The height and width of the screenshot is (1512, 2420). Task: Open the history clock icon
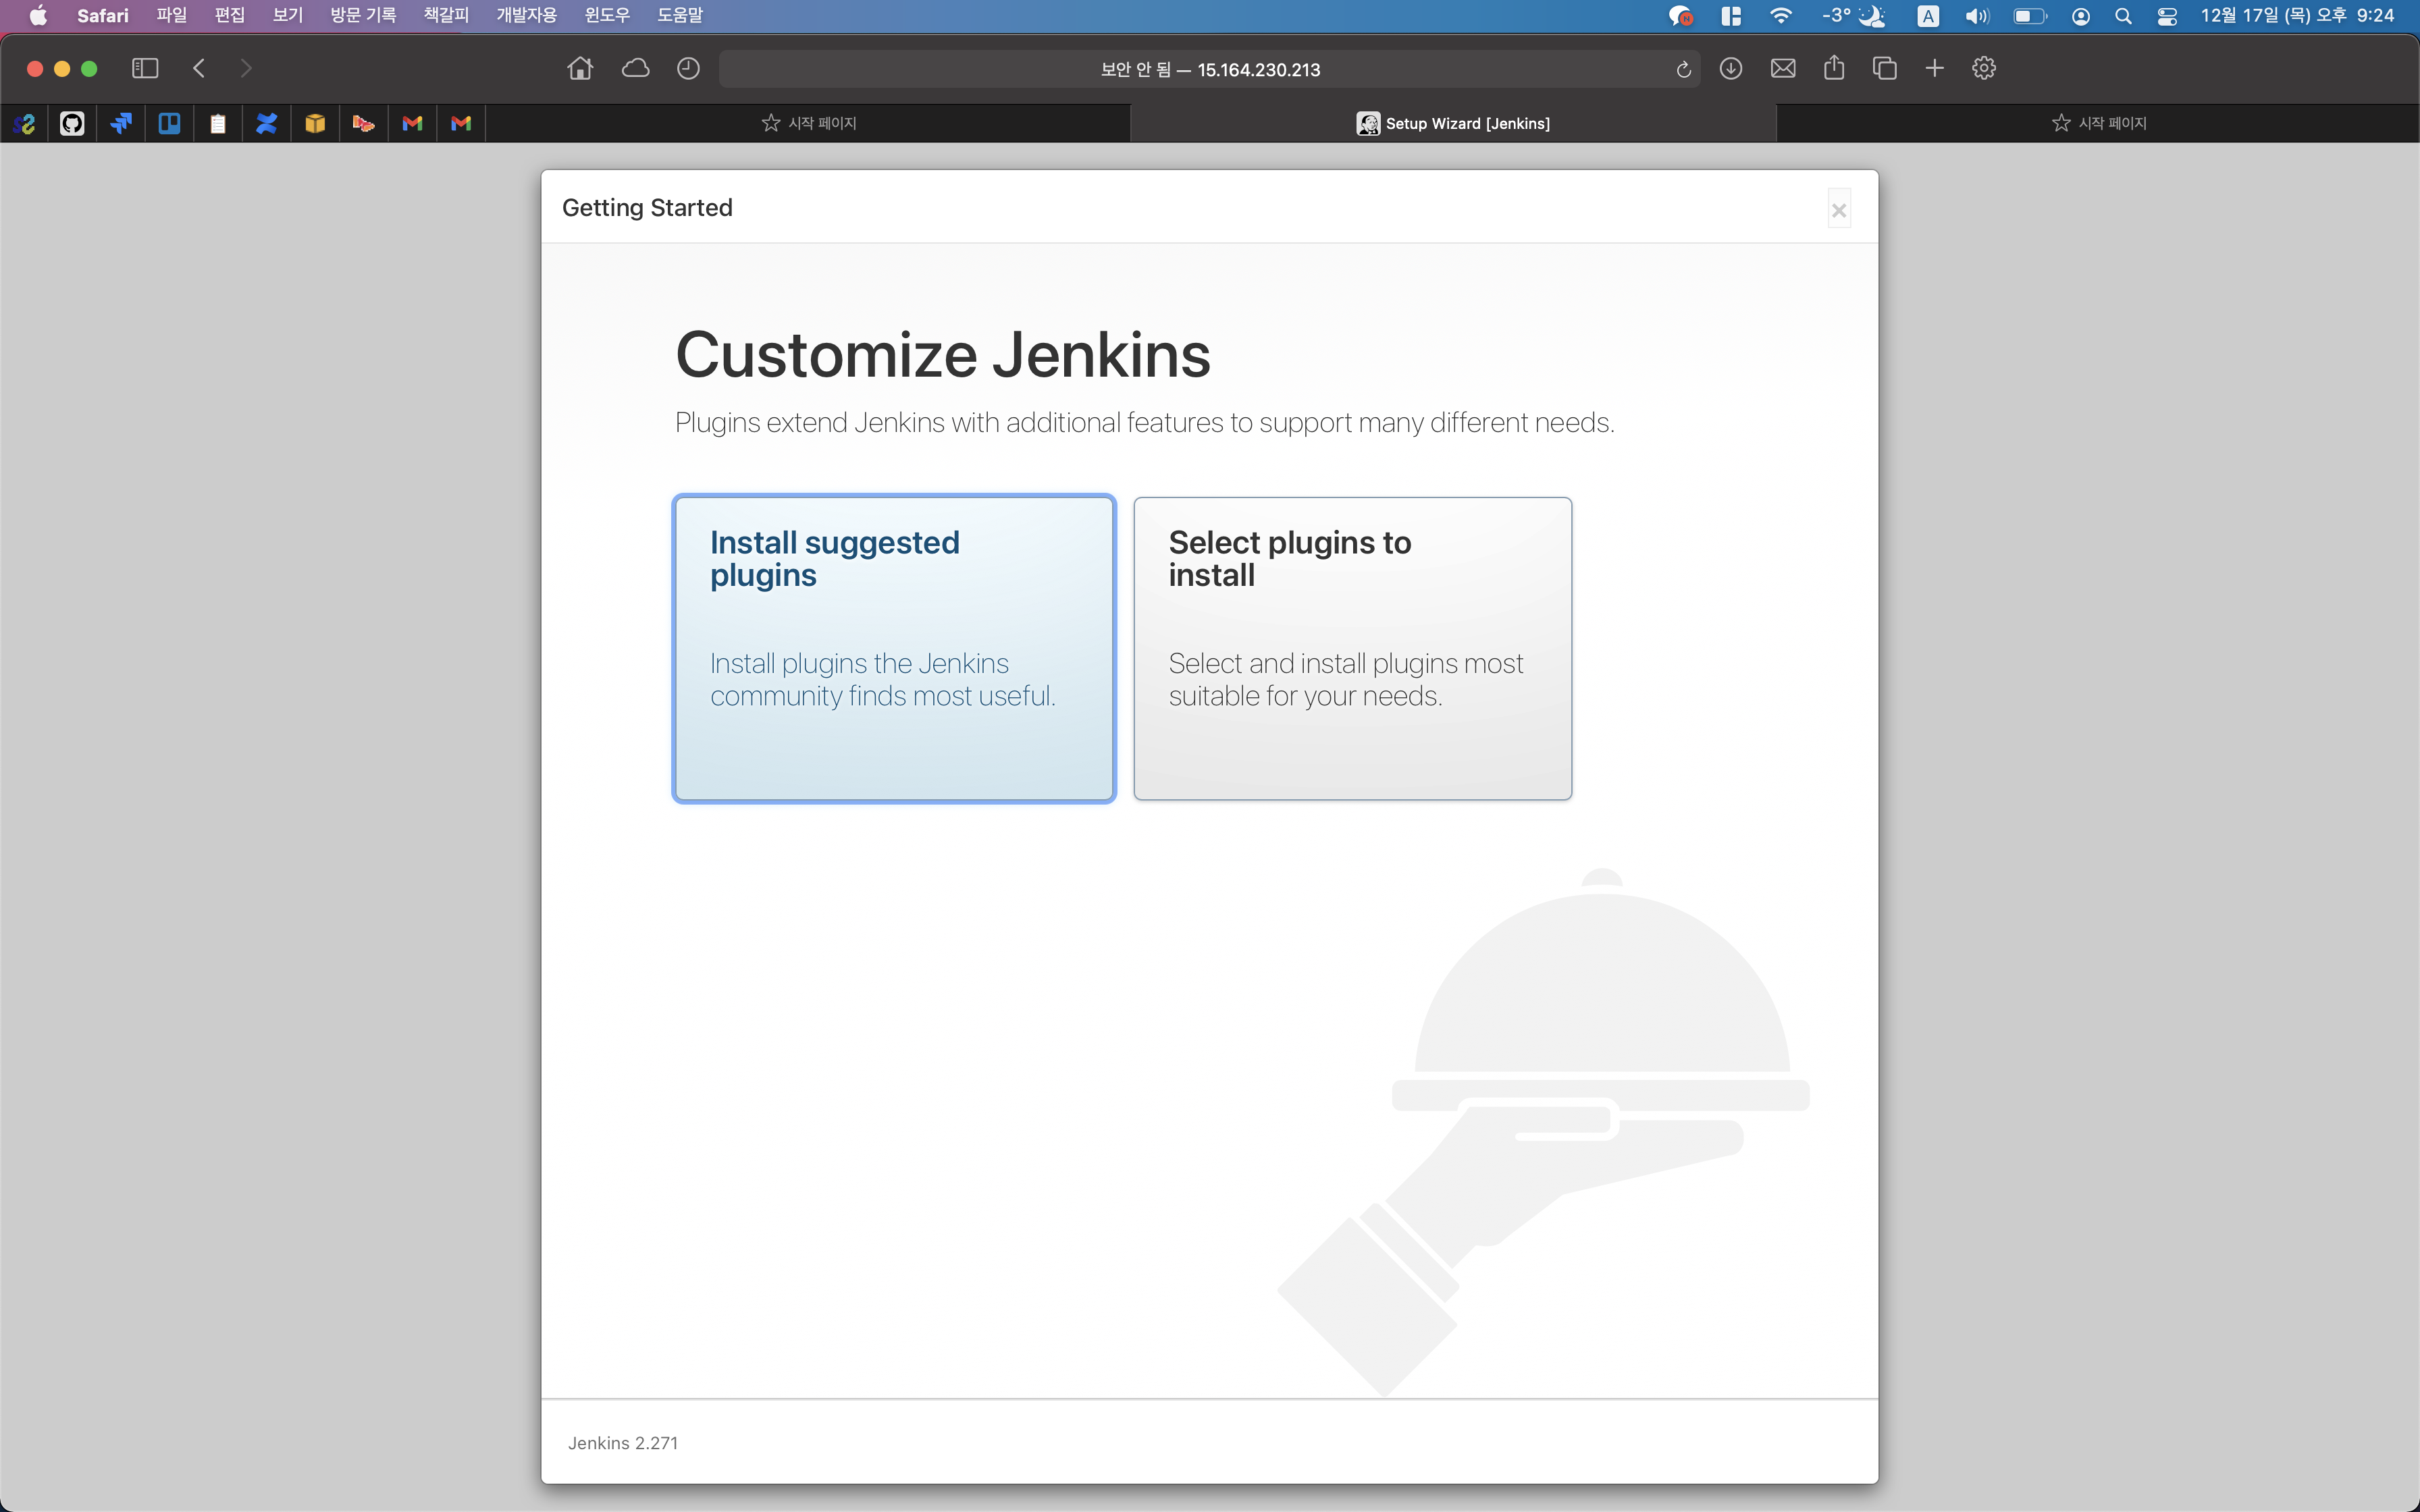[x=688, y=69]
